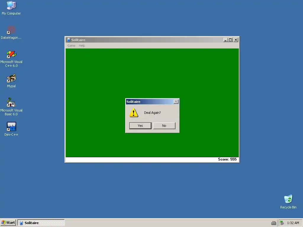The image size is (303, 227).
Task: Open the Start menu
Action: click(x=8, y=223)
